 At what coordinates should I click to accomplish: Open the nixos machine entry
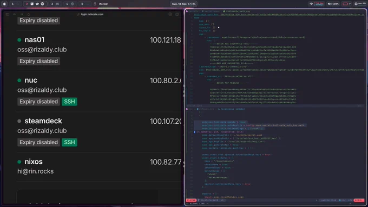point(34,162)
